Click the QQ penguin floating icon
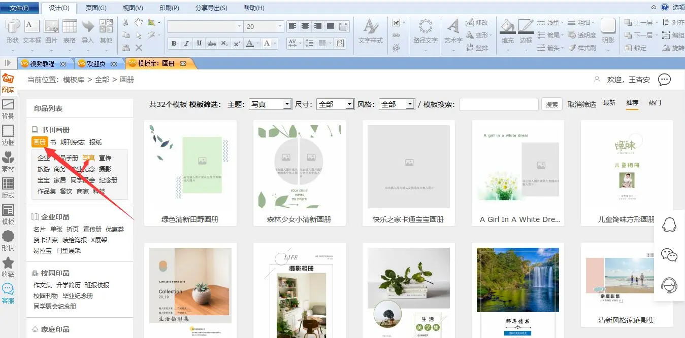The width and height of the screenshot is (685, 338). click(x=669, y=226)
